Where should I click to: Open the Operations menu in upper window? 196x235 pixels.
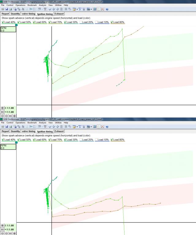coord(20,5)
